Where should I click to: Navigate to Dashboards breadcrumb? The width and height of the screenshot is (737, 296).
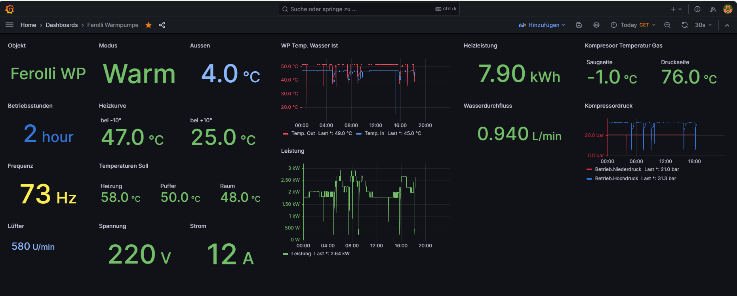click(62, 25)
